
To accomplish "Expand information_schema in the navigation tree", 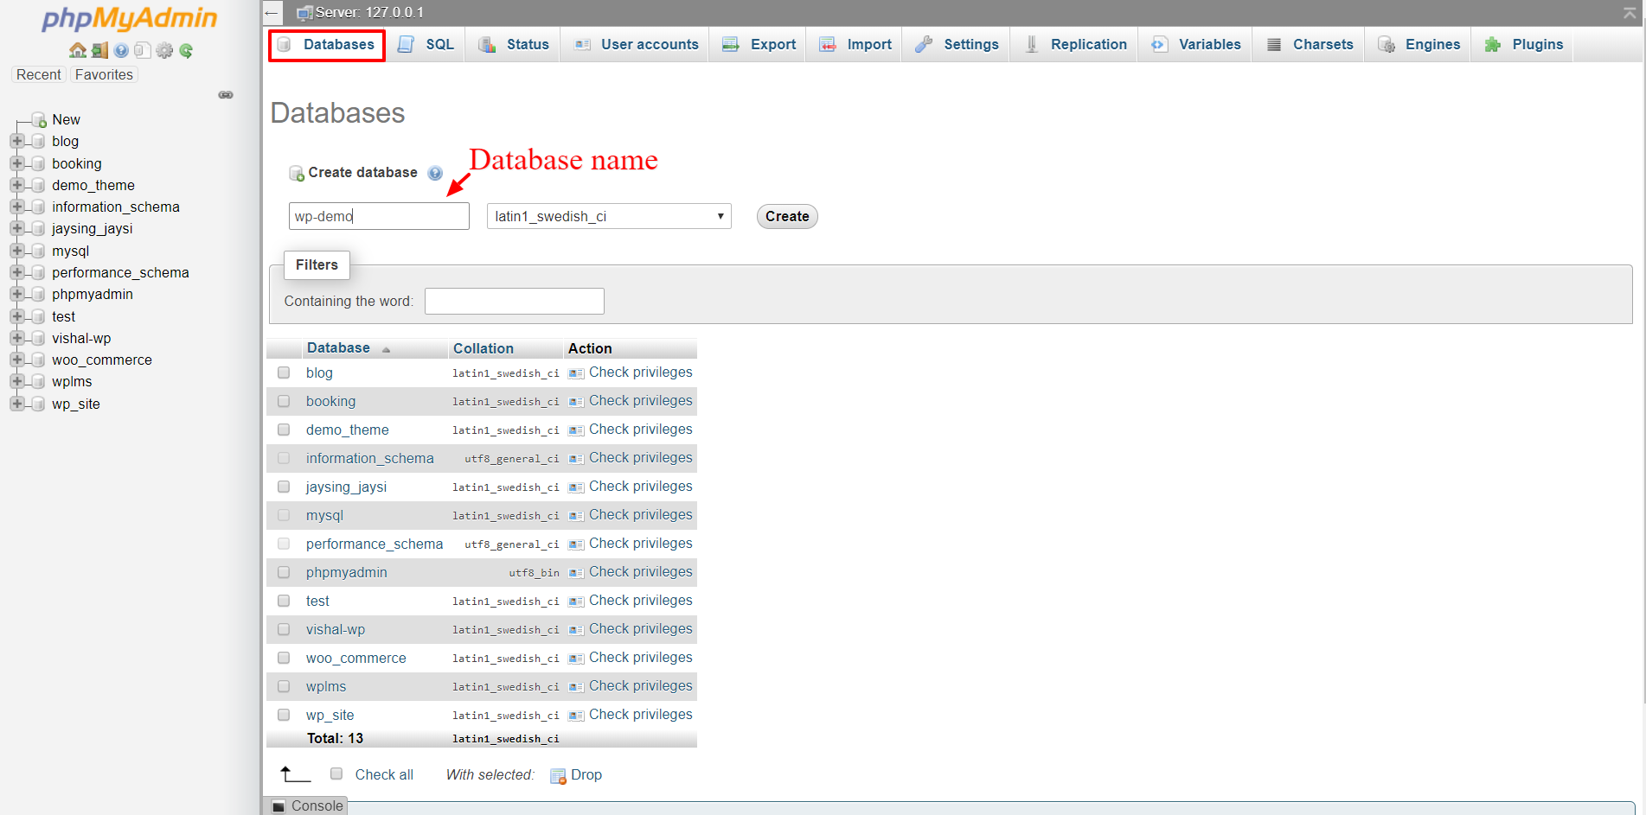I will 16,206.
